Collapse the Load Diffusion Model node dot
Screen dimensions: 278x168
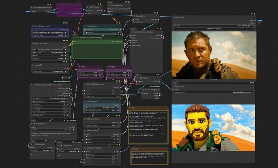(x=33, y=26)
